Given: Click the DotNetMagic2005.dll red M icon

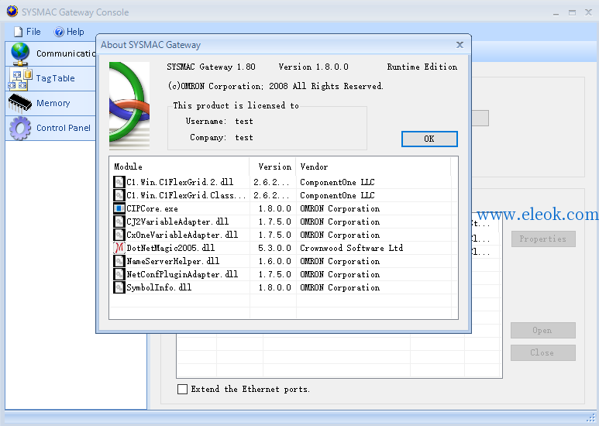Looking at the screenshot, I should 119,248.
